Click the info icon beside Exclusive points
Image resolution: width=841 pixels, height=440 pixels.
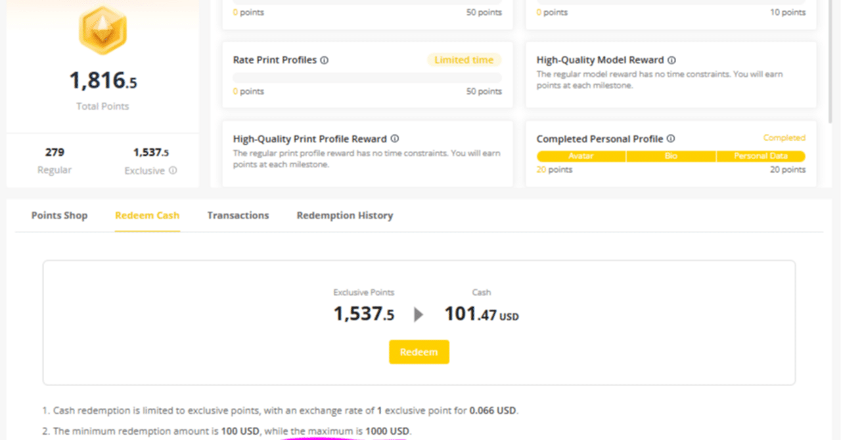173,171
